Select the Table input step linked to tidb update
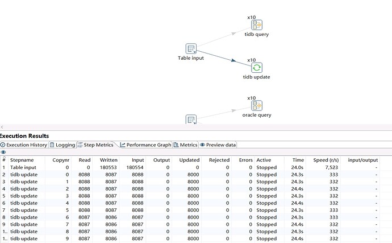 tap(191, 48)
